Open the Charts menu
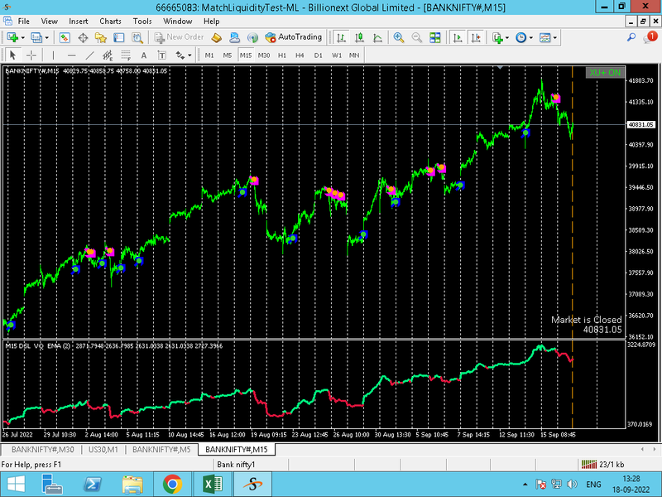Viewport: 662px width, 497px height. (x=110, y=22)
